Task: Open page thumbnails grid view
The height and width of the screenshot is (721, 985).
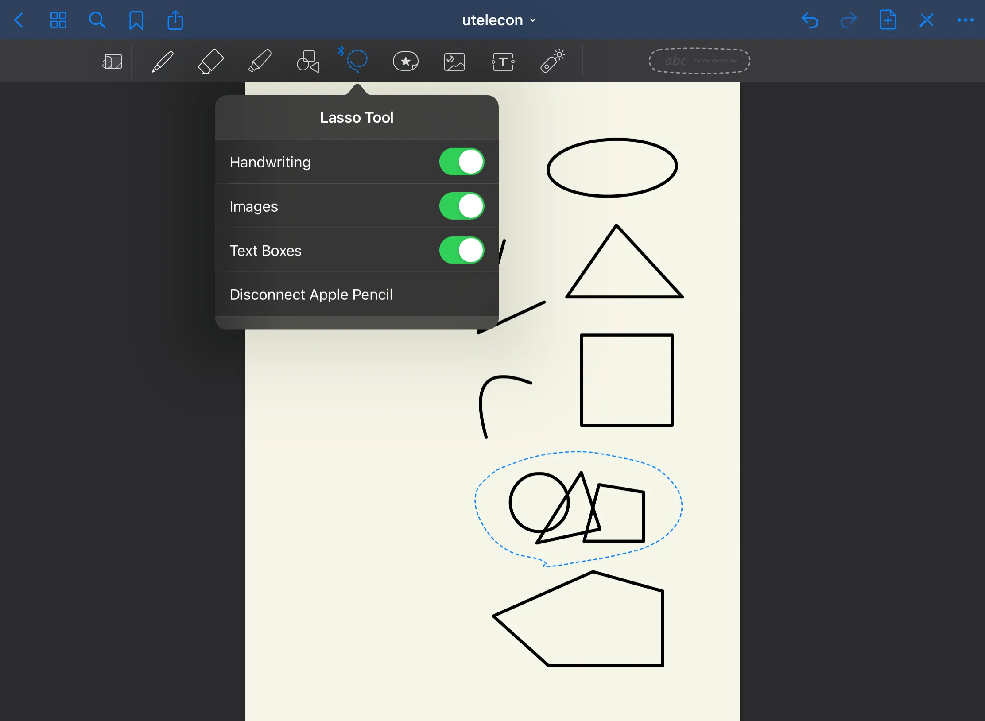Action: tap(58, 20)
